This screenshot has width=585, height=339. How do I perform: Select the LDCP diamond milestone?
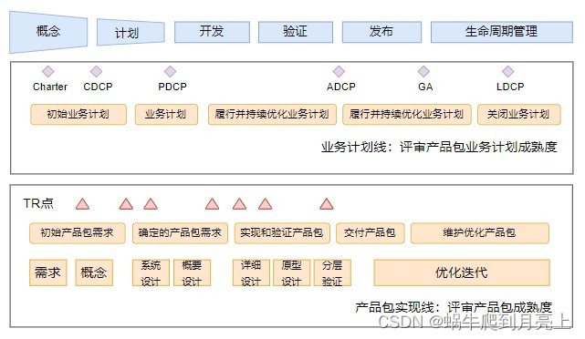coord(508,71)
